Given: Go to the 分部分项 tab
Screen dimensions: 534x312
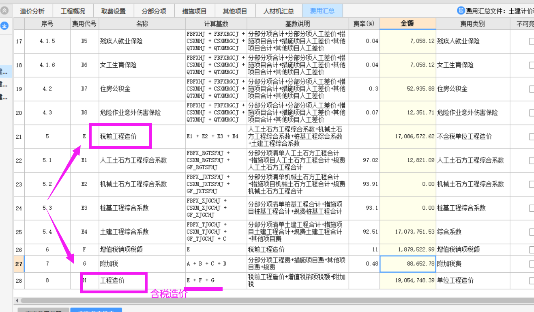Looking at the screenshot, I should 154,11.
